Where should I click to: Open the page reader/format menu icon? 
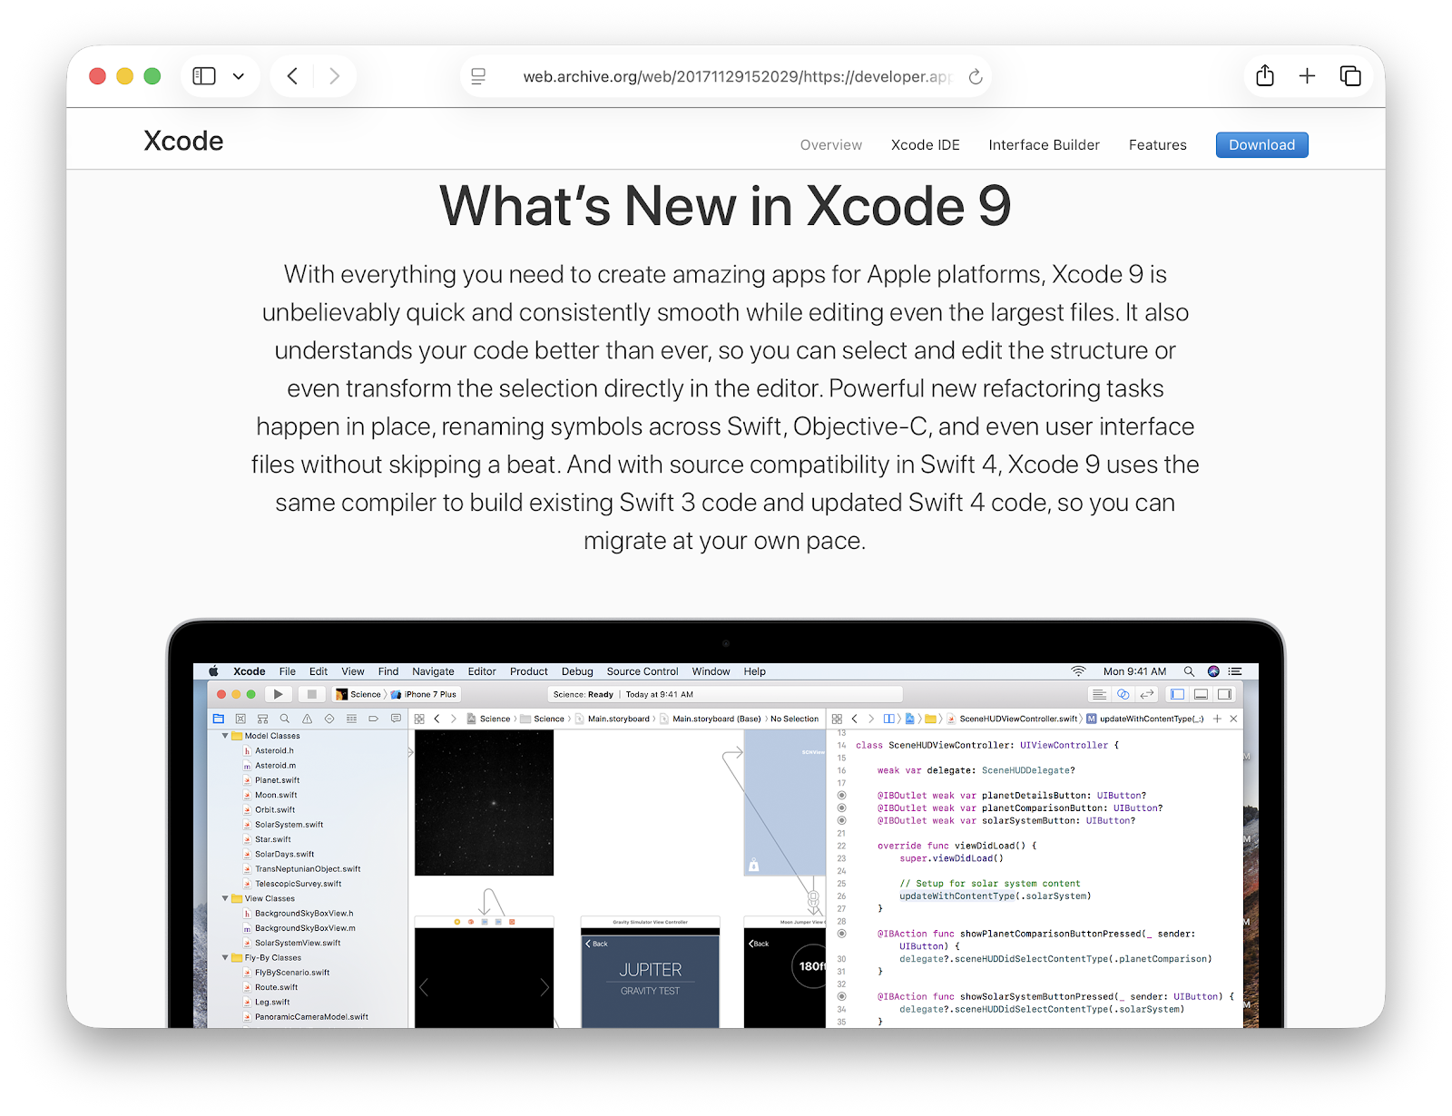click(478, 76)
